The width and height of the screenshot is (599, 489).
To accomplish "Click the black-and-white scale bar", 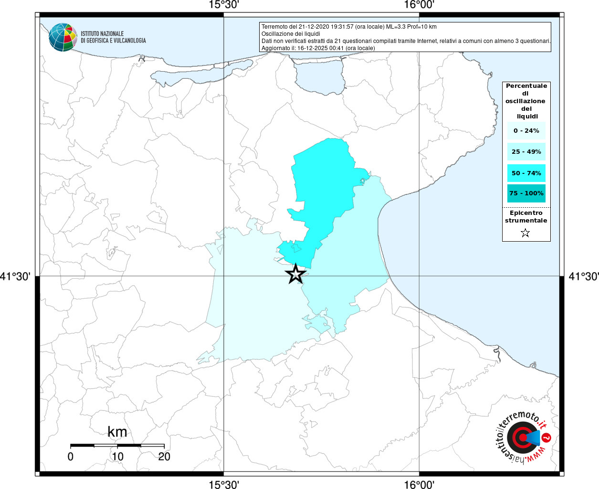I will [x=117, y=446].
